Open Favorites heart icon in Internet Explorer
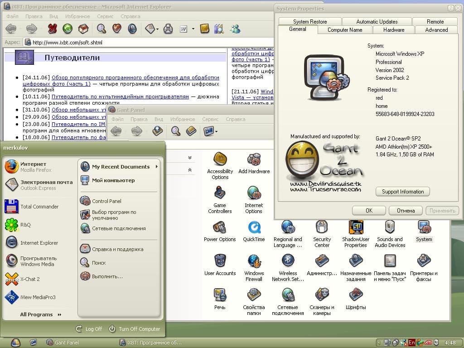The height and width of the screenshot is (348, 464). tap(117, 29)
